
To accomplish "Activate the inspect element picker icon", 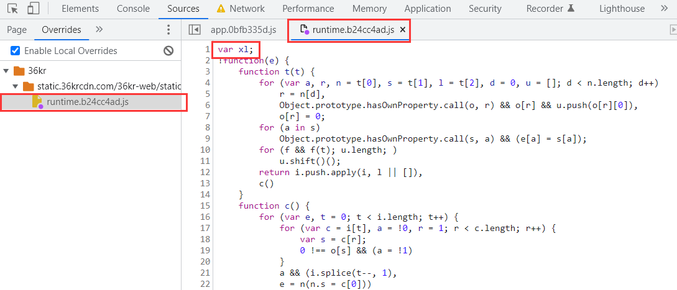I will [x=13, y=9].
